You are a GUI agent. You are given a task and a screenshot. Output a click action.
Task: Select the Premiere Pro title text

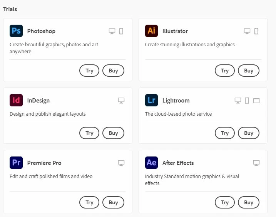point(44,163)
